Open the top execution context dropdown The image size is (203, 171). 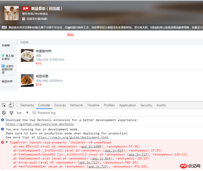(22, 113)
